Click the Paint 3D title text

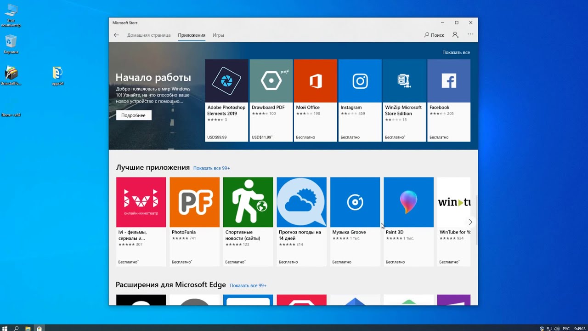click(x=395, y=232)
